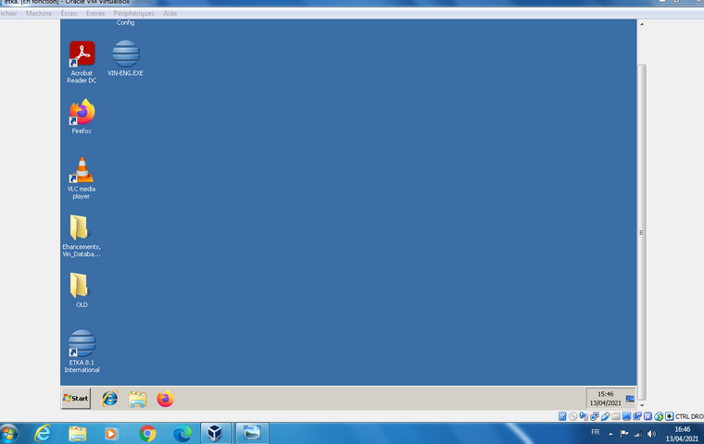Open Windows Media Player on host taskbar
The height and width of the screenshot is (444, 704).
tap(111, 434)
